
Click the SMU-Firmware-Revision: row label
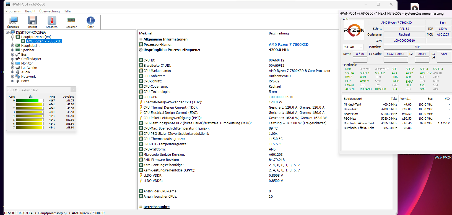click(161, 160)
